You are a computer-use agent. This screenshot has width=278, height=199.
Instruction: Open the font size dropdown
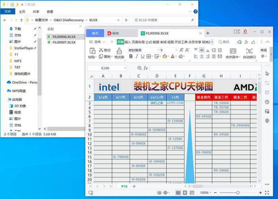(176, 50)
